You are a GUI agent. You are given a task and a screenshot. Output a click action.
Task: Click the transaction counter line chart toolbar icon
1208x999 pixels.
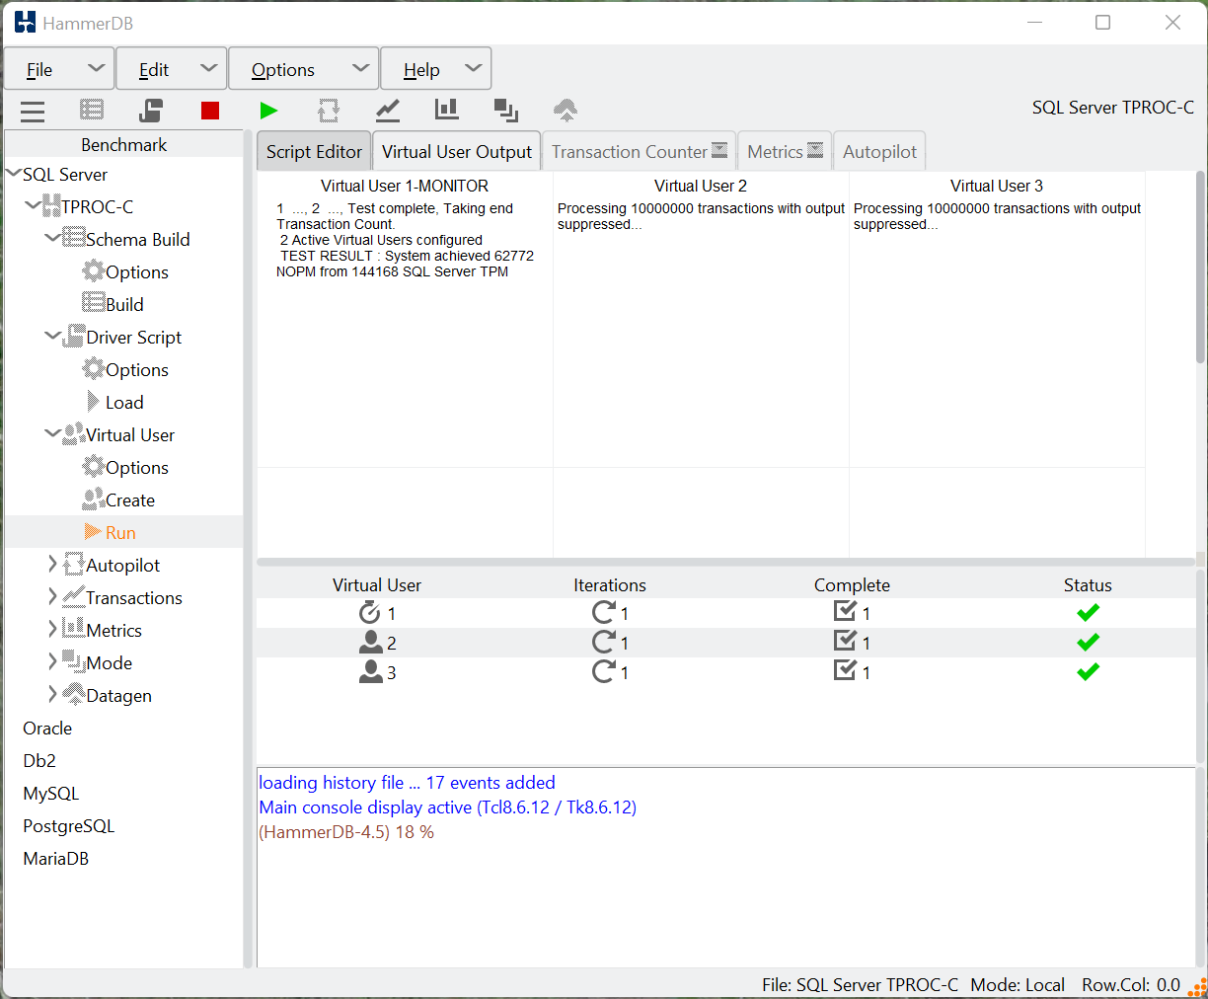[388, 111]
